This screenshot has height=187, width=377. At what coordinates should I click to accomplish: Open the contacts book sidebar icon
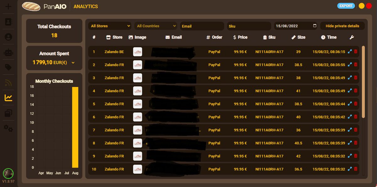tap(8, 22)
